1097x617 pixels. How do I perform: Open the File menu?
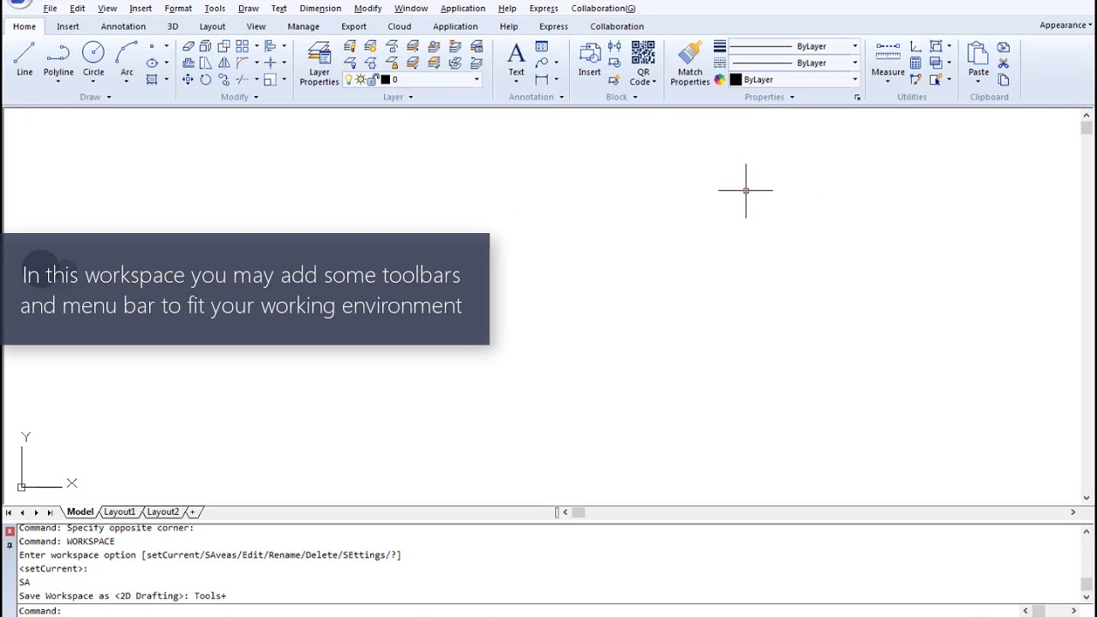click(x=51, y=9)
